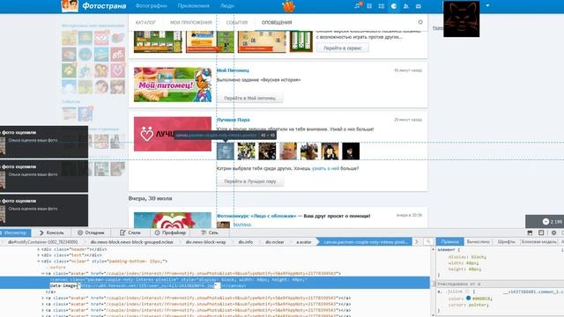Screen dimensions: 564x317
Task: Open the paw-print app icon in left sidebar
Action: [x=69, y=70]
